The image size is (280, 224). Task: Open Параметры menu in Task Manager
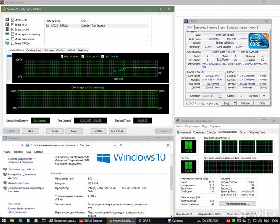point(192,126)
